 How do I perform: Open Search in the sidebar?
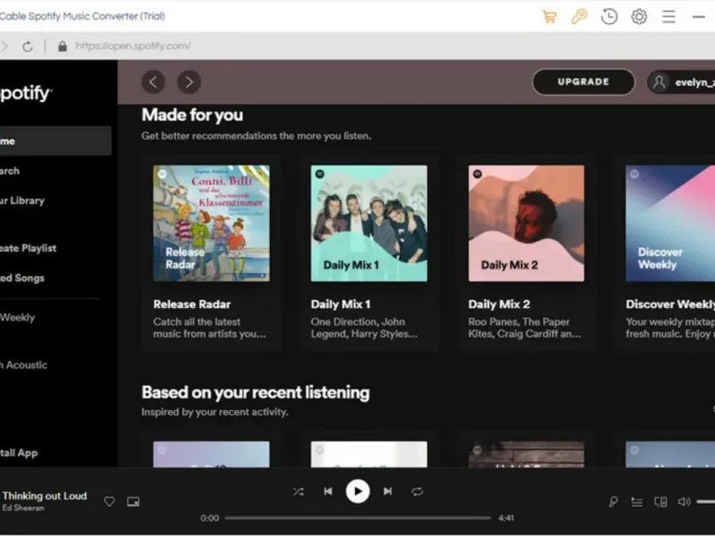(10, 171)
